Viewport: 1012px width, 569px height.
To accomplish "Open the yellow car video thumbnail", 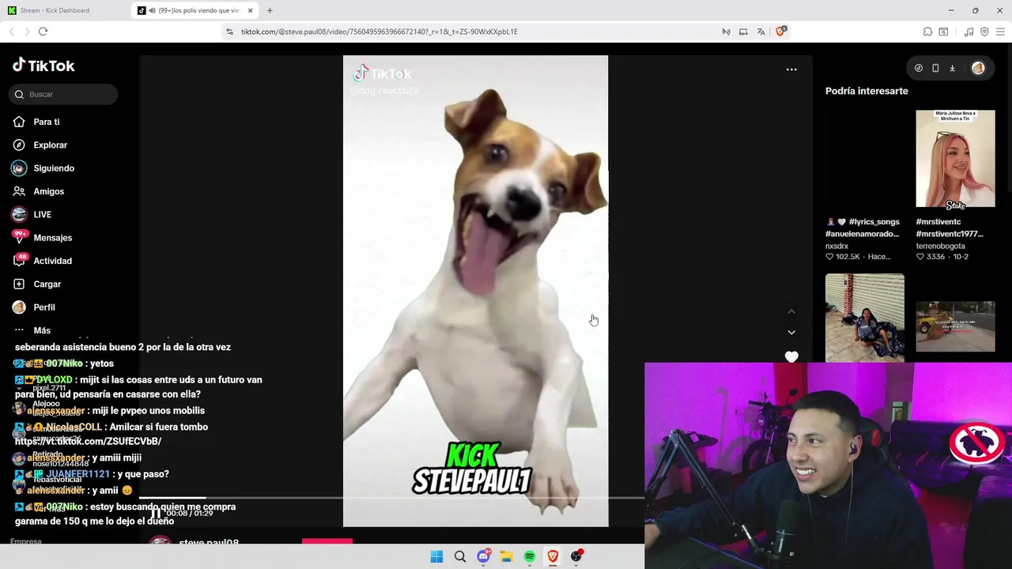I will (x=955, y=326).
